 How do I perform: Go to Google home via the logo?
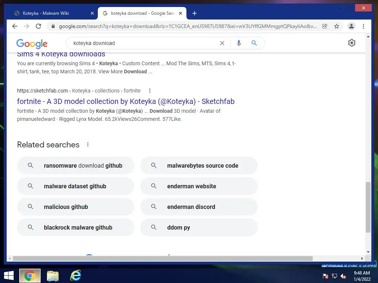click(32, 43)
